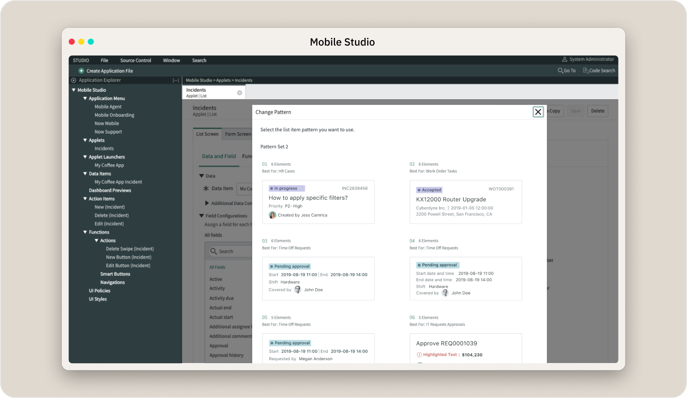Switch to the Form Screen tab
This screenshot has width=687, height=398.
(237, 134)
